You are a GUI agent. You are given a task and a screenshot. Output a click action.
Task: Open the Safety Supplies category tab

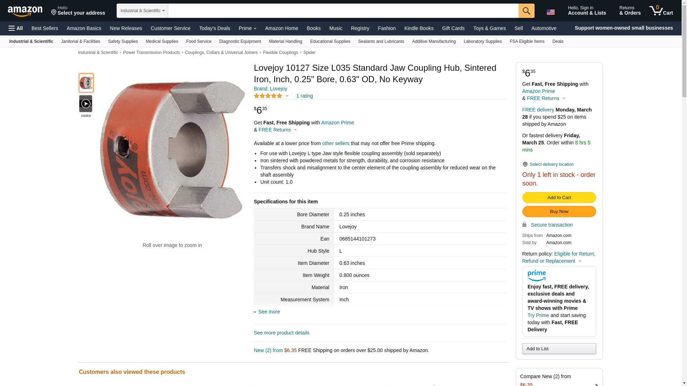pyautogui.click(x=123, y=41)
